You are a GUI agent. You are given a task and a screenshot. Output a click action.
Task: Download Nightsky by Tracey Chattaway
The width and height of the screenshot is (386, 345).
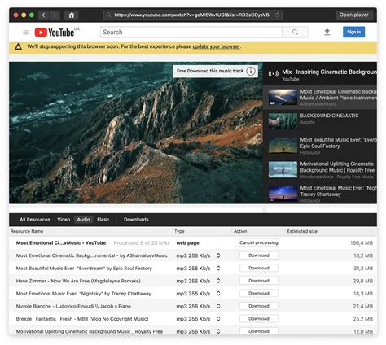[x=259, y=294]
